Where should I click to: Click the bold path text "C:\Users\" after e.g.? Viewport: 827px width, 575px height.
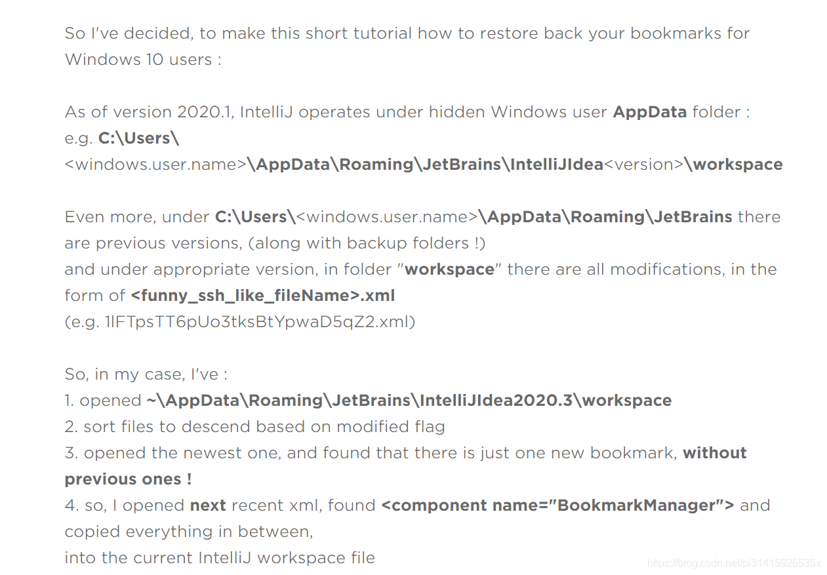(x=138, y=138)
